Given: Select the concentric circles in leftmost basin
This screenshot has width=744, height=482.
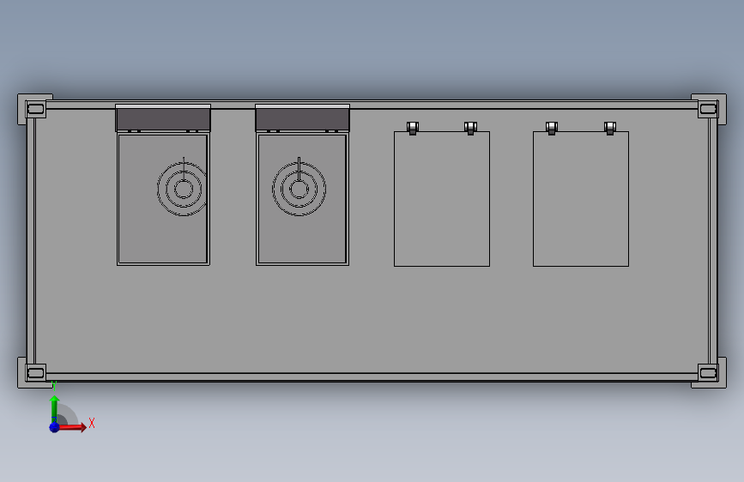Looking at the screenshot, I should [183, 189].
